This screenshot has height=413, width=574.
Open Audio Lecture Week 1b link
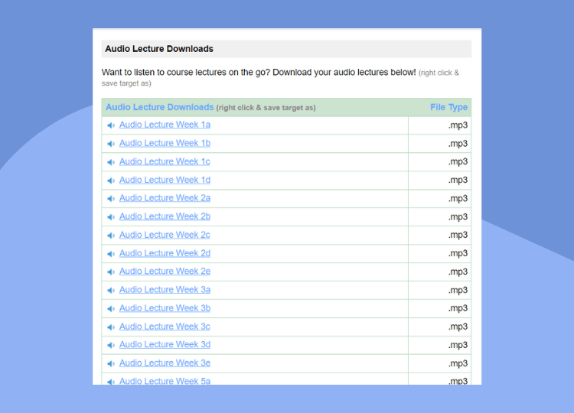pyautogui.click(x=165, y=143)
